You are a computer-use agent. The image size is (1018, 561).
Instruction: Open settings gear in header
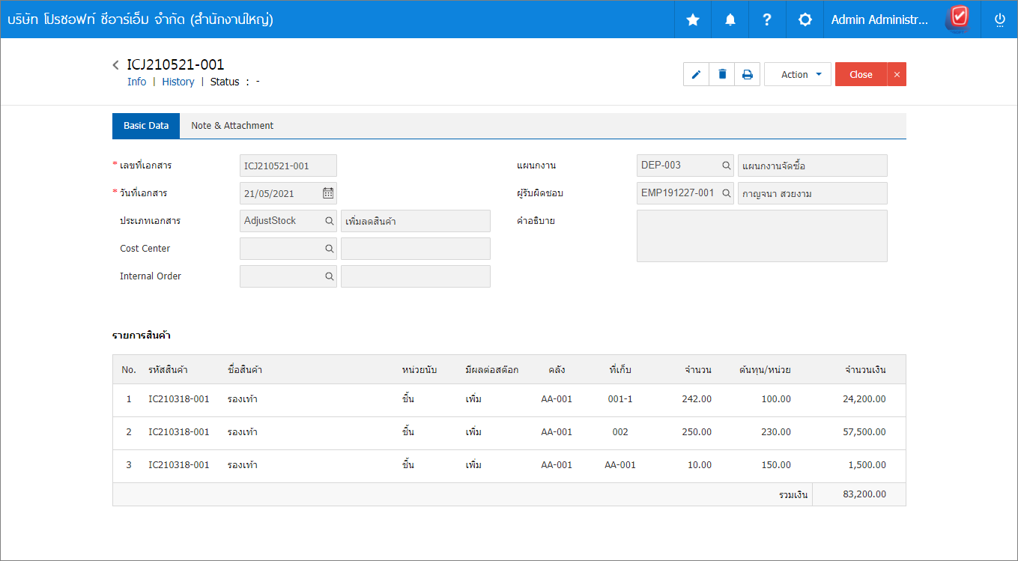[x=805, y=19]
